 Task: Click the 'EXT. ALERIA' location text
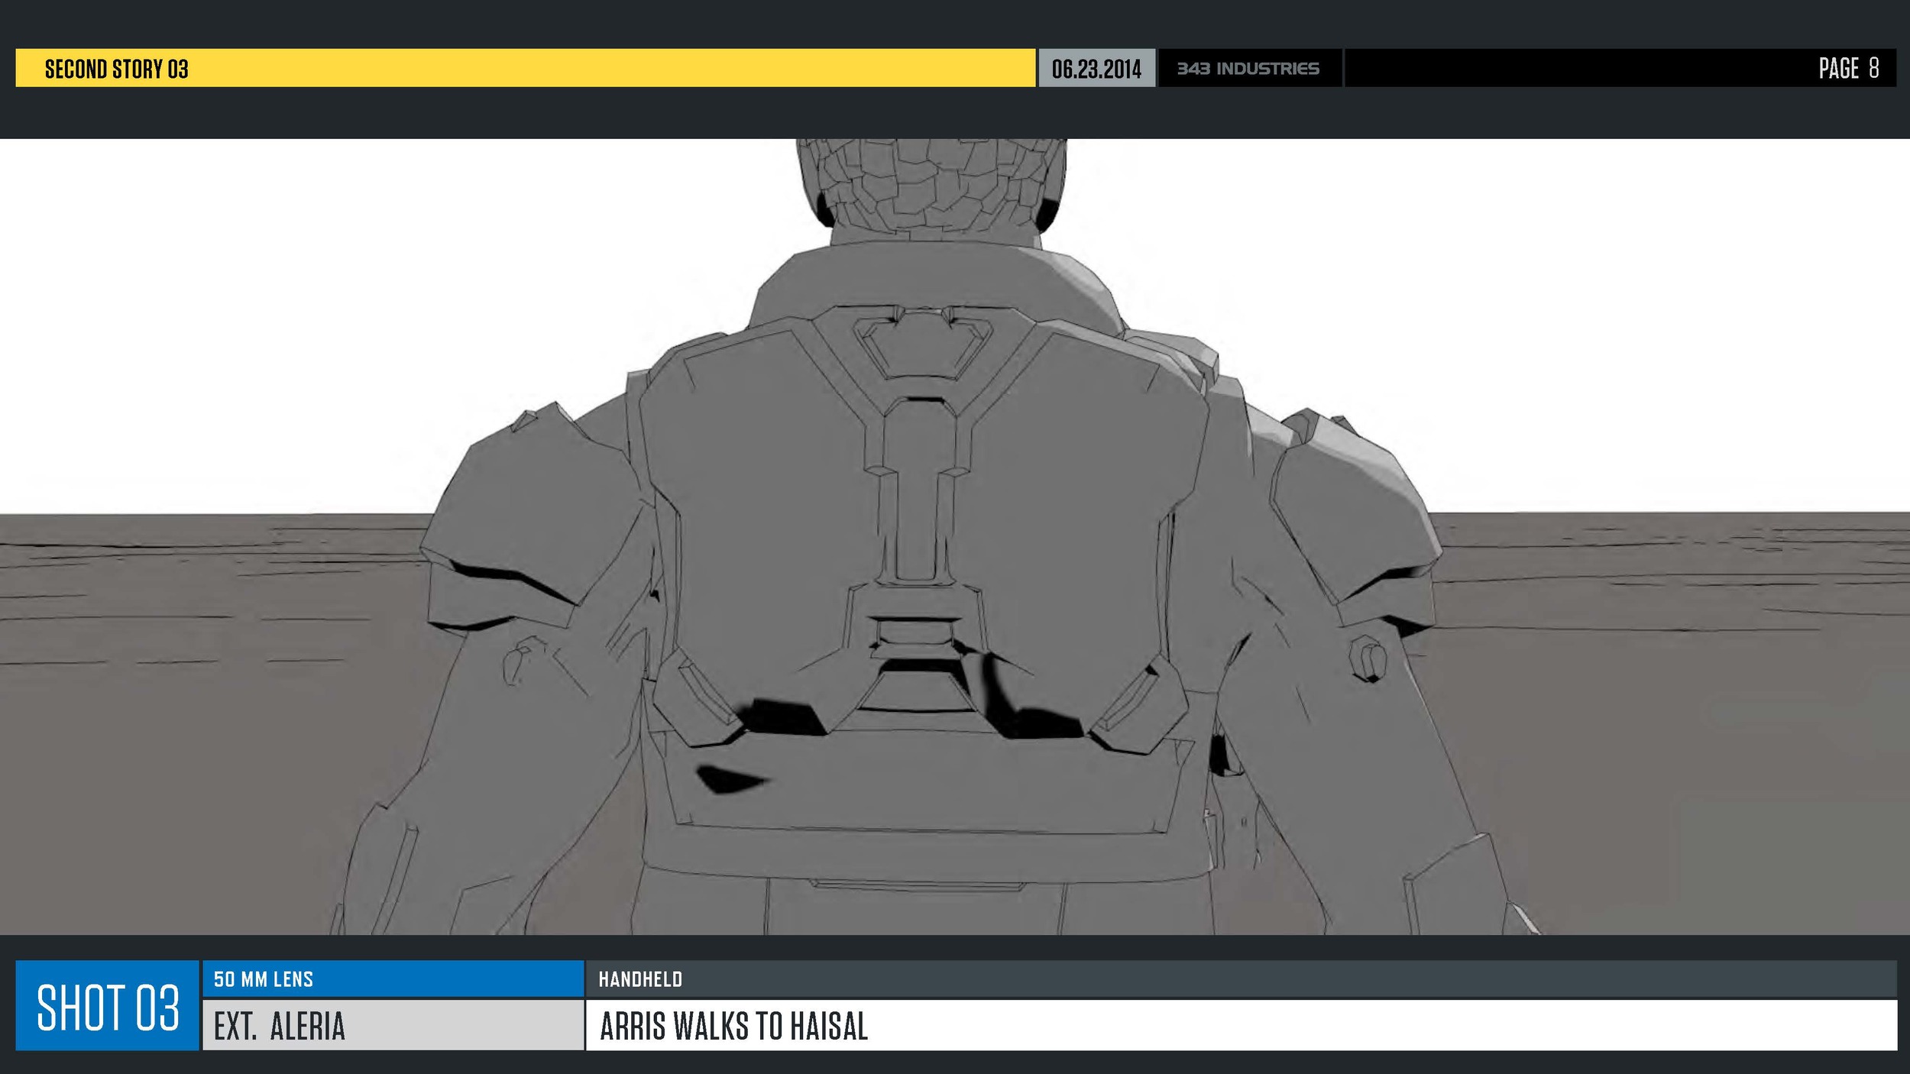pos(280,1026)
